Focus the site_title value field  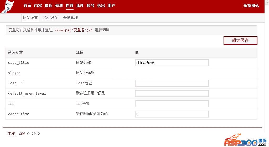(172, 63)
